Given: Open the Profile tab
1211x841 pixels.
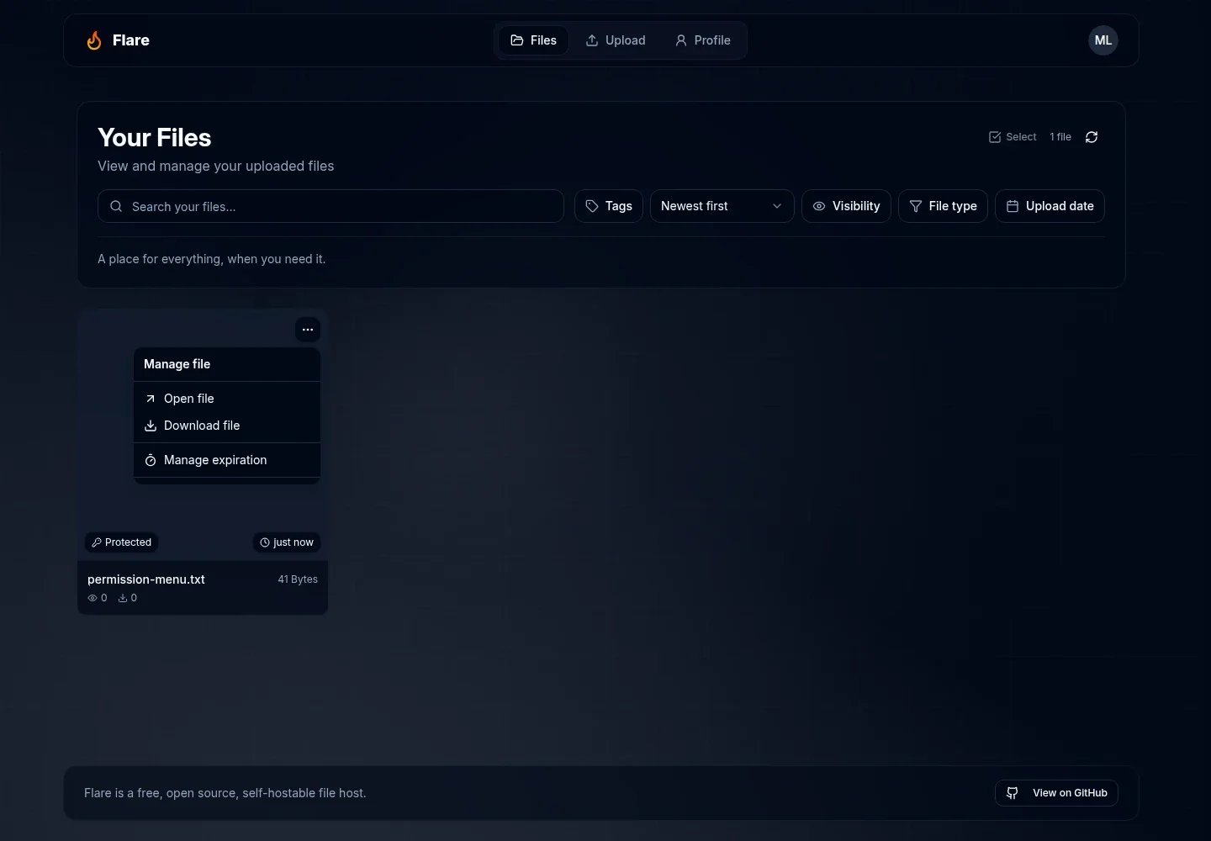Looking at the screenshot, I should coord(702,40).
